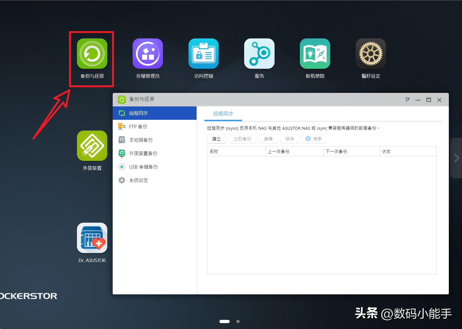This screenshot has height=329, width=462.
Task: Launch 存储管理员 from the desktop
Action: pos(148,53)
